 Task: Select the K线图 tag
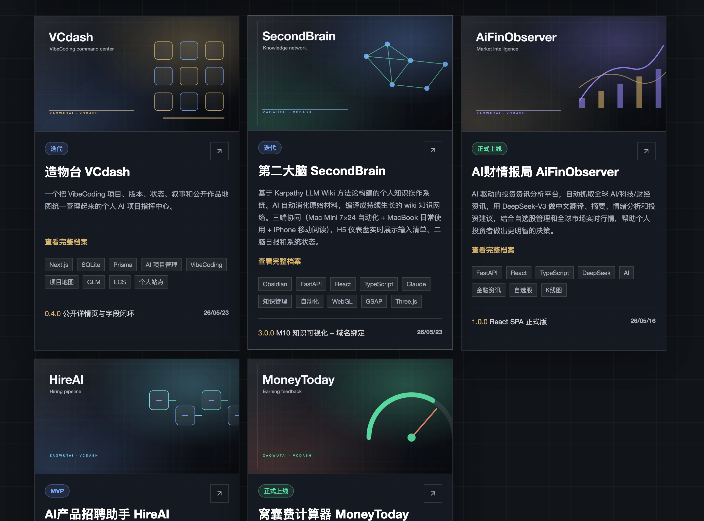pyautogui.click(x=554, y=290)
